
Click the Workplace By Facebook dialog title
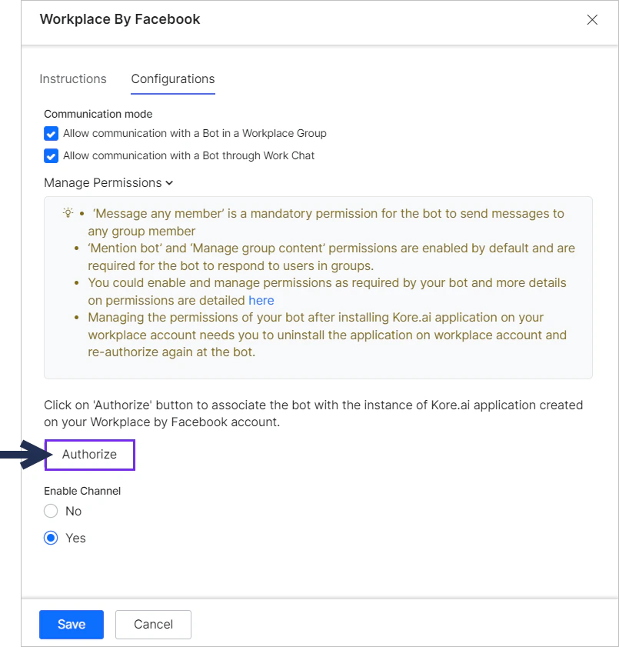point(120,19)
